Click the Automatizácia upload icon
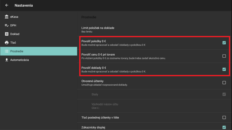232x130 pixels. tap(7, 60)
